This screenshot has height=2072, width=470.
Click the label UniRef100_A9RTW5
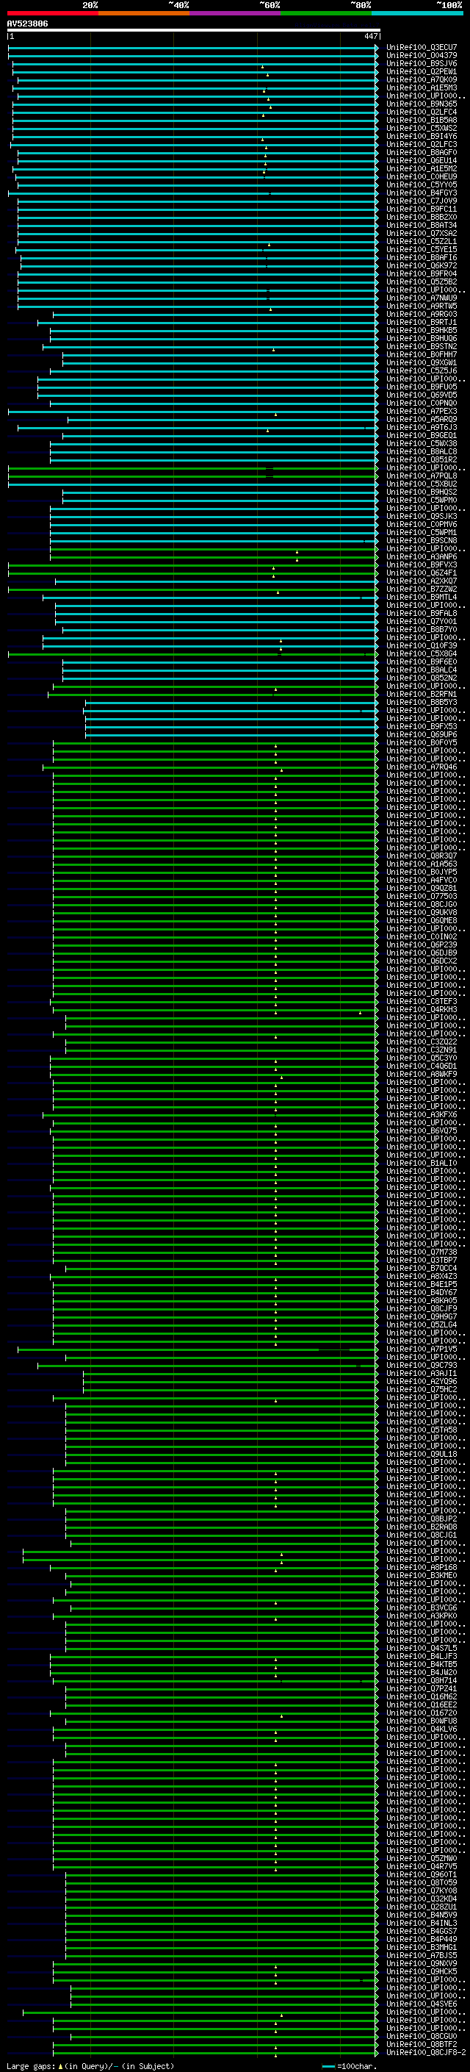(421, 306)
